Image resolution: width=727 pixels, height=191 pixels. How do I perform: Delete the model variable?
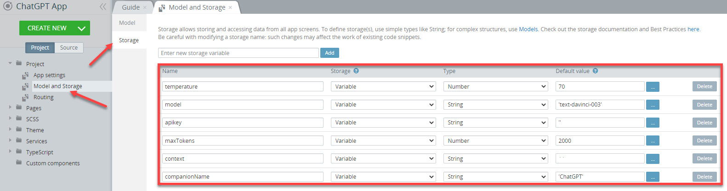pyautogui.click(x=704, y=105)
